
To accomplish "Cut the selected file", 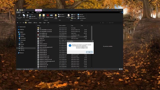I will click(31, 14).
